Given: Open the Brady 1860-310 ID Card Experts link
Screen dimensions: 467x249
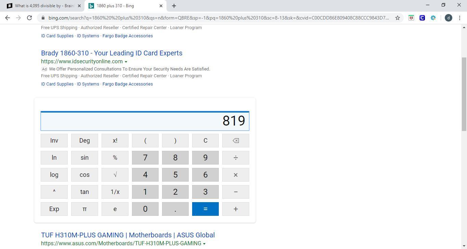Looking at the screenshot, I should click(x=112, y=53).
